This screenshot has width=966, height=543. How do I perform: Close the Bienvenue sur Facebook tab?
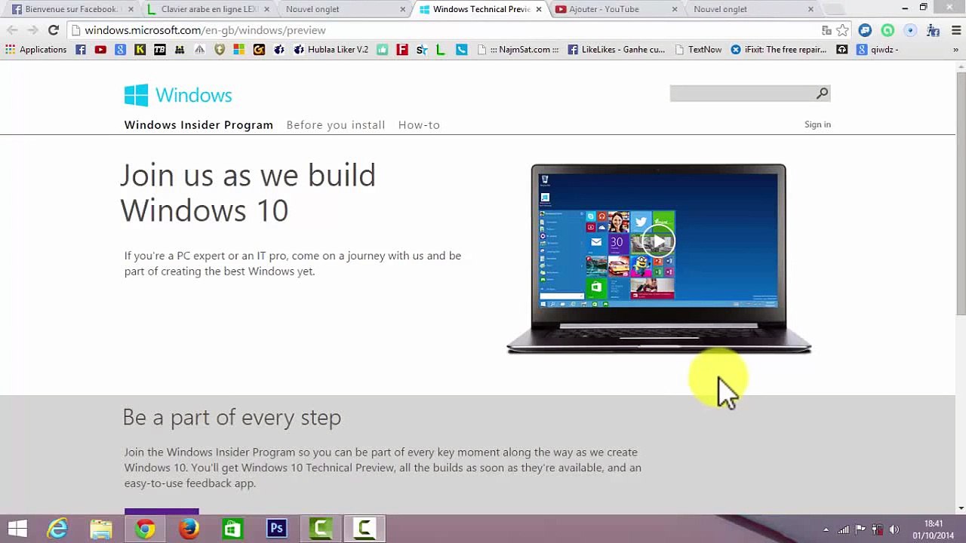[131, 9]
